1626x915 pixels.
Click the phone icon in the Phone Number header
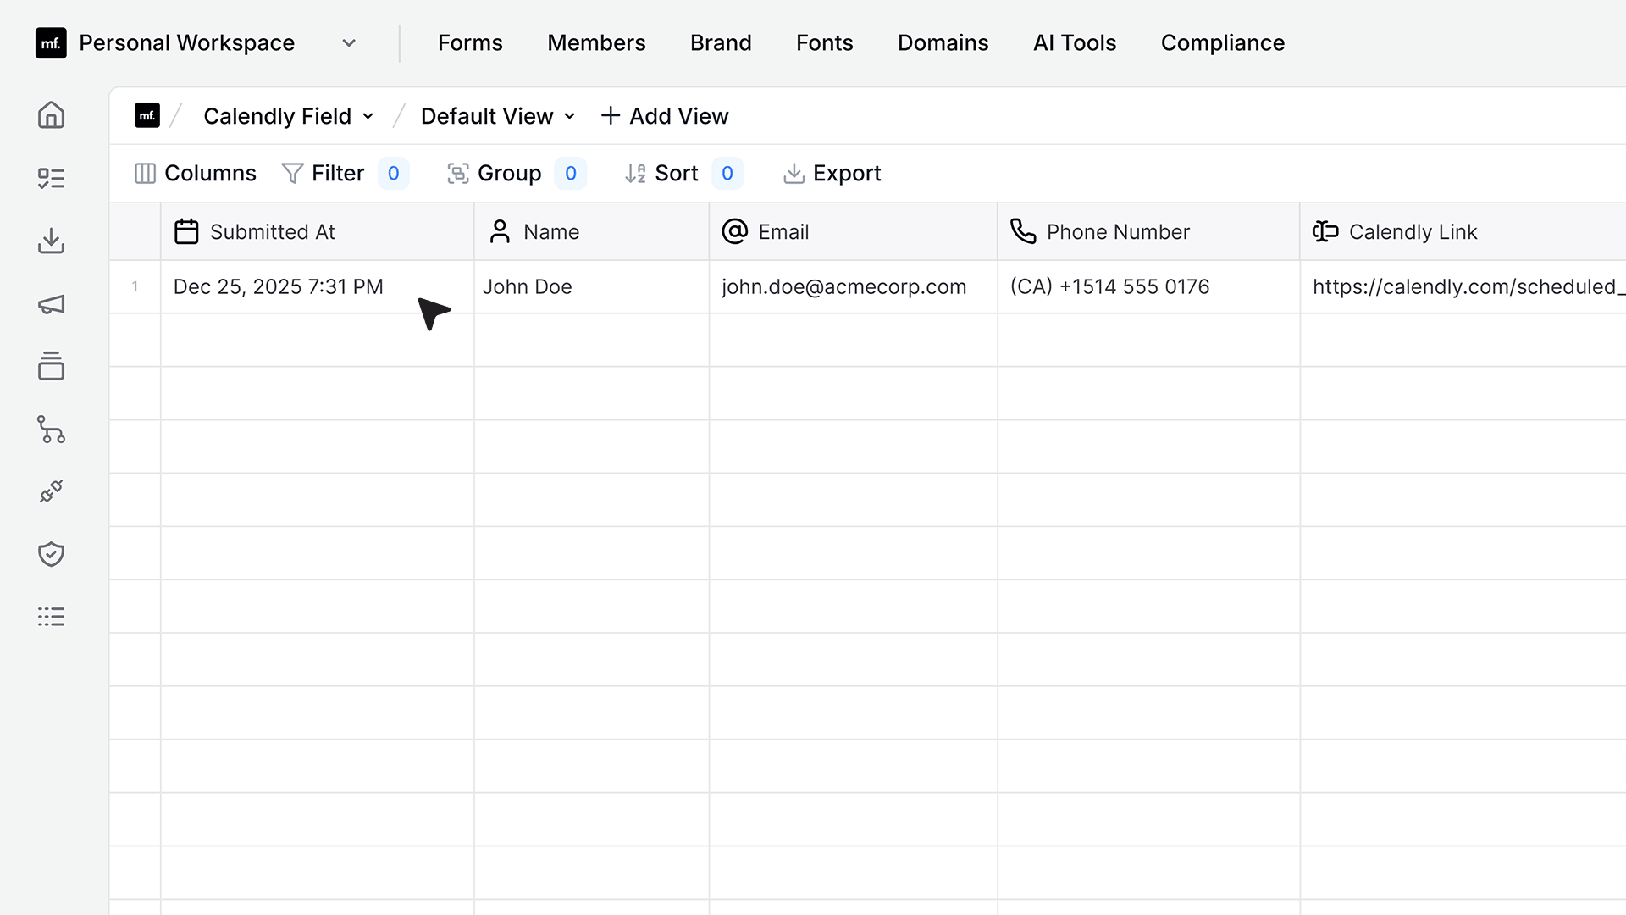1023,231
